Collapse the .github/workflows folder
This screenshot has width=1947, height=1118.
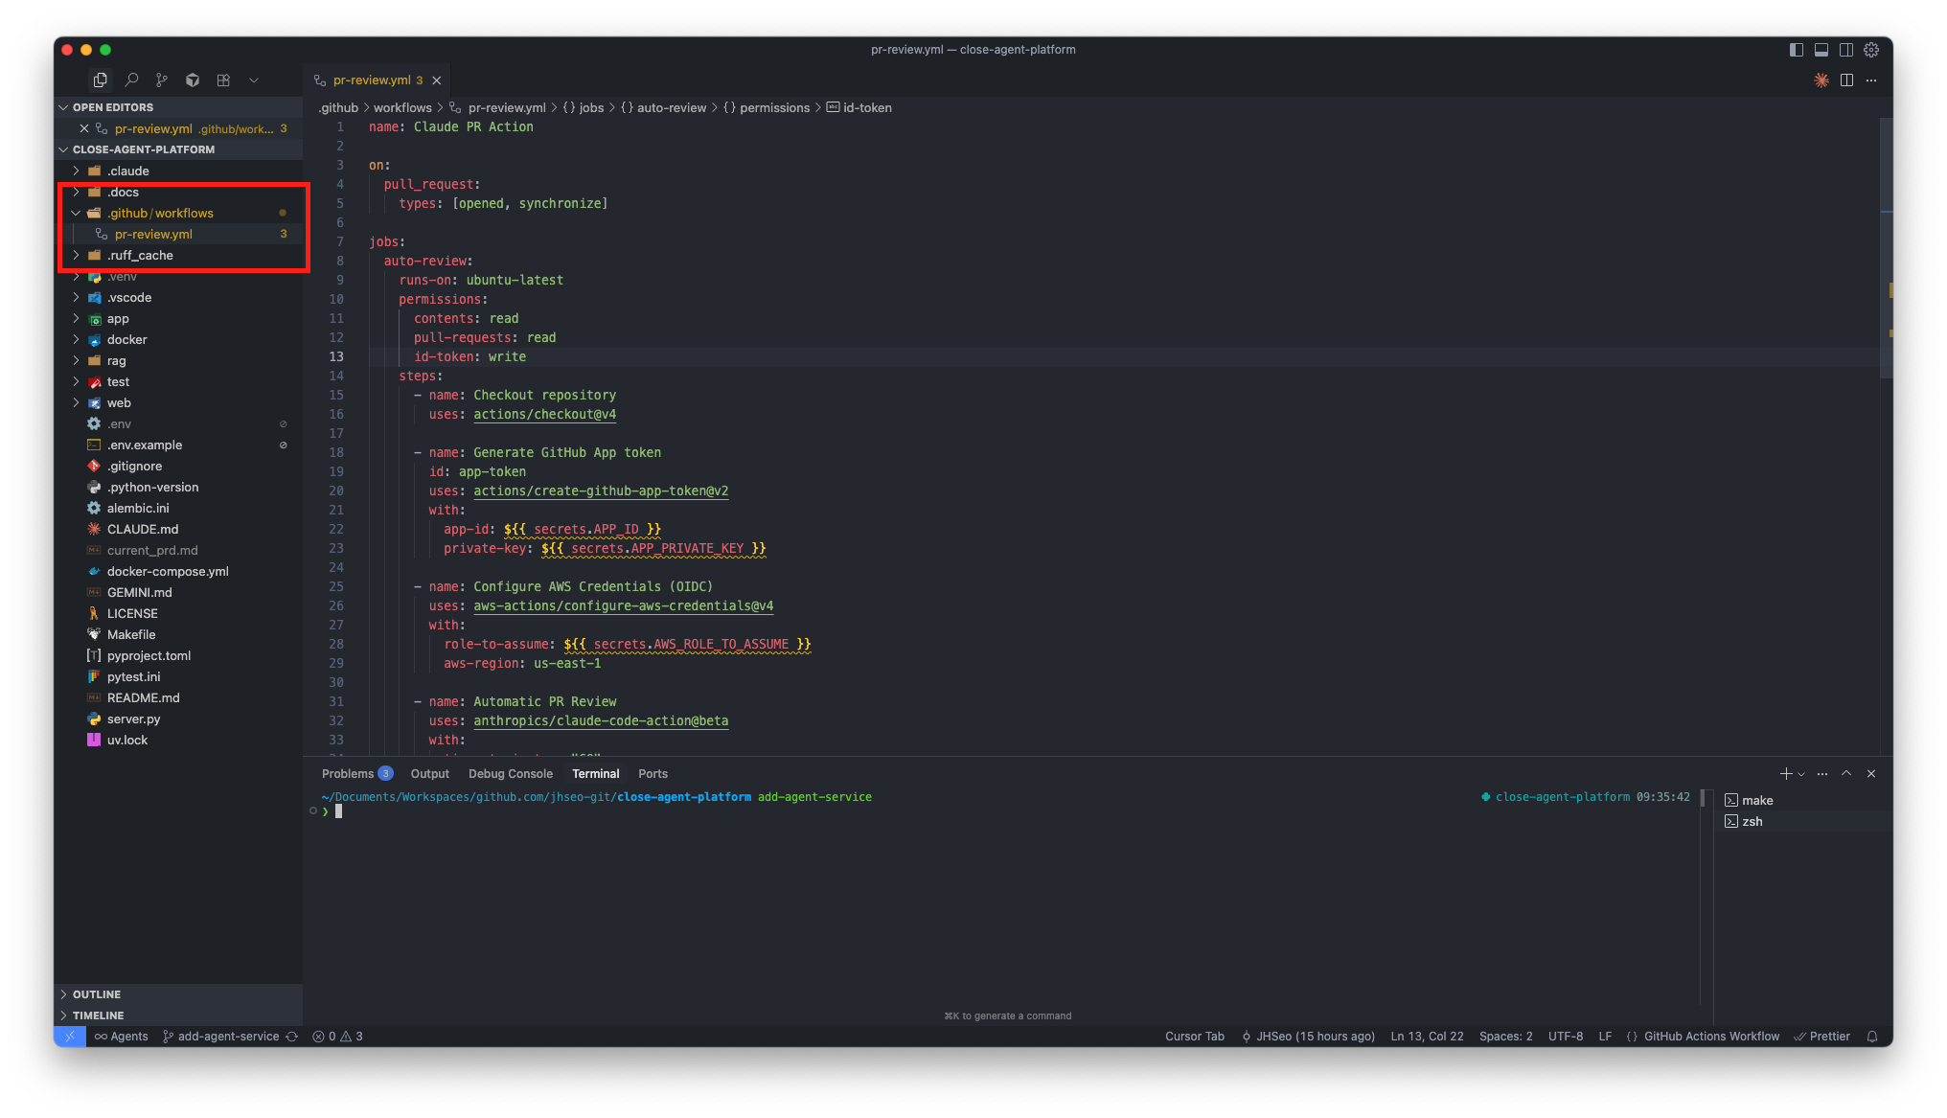[161, 214]
